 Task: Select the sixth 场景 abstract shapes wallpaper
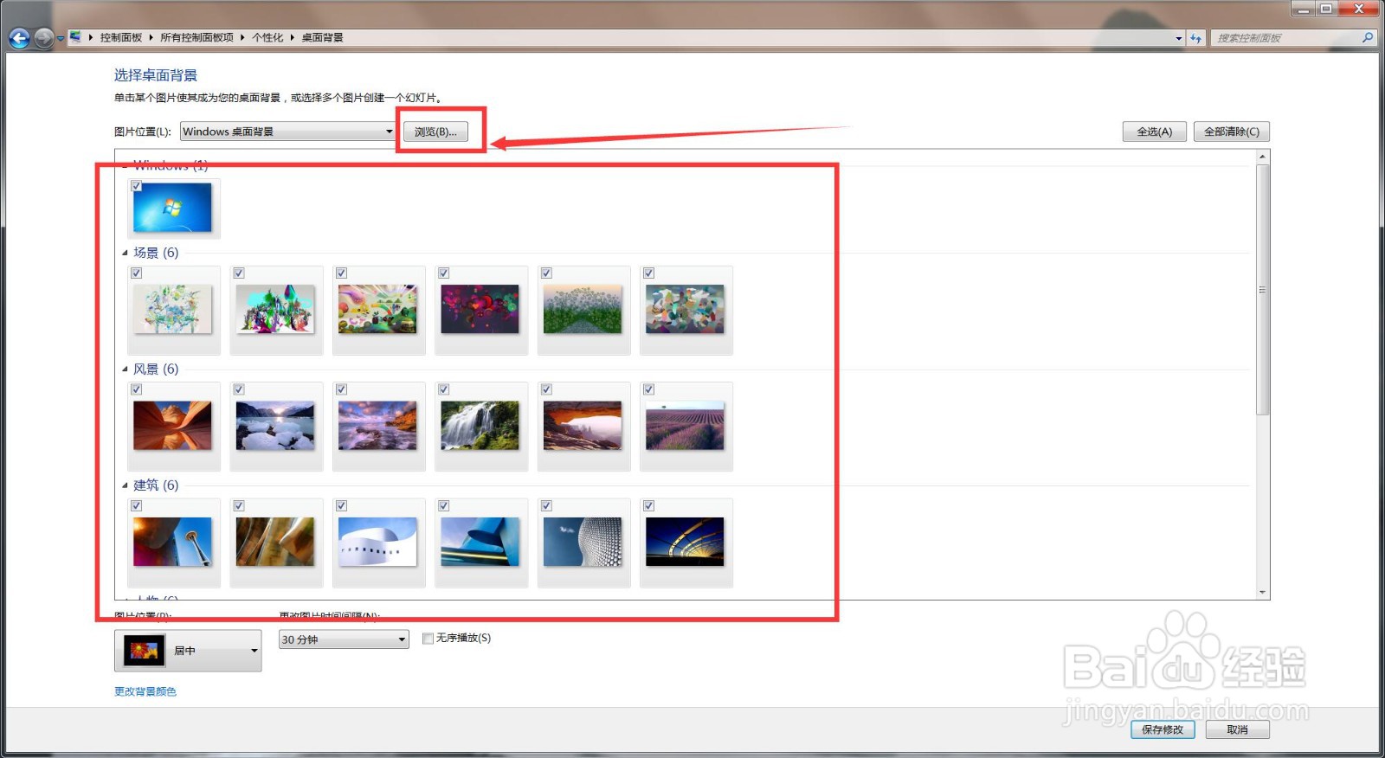(685, 309)
